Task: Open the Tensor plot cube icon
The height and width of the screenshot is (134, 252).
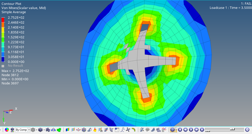Action: [84, 130]
